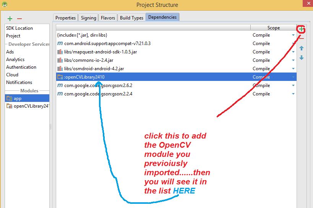Move selected dependency down with arrow
The height and width of the screenshot is (208, 313).
(302, 58)
